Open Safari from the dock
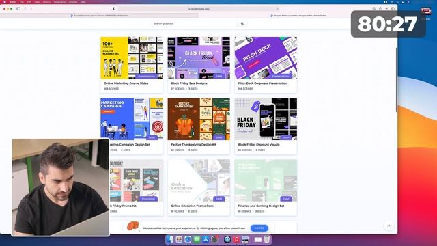The width and height of the screenshot is (437, 246). click(188, 239)
